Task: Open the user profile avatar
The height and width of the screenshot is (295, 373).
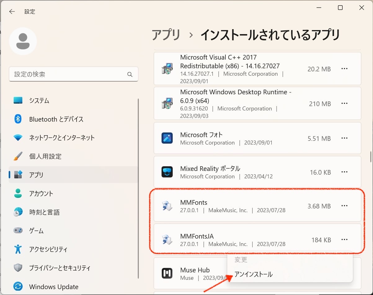Action: click(23, 41)
